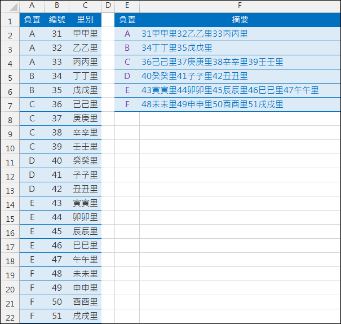Click the 編號 header cell
The width and height of the screenshot is (341, 324).
pos(57,20)
